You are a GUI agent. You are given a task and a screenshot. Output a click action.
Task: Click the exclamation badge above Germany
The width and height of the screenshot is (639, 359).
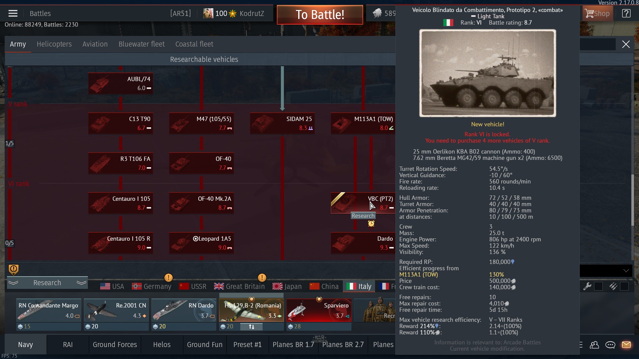point(168,277)
